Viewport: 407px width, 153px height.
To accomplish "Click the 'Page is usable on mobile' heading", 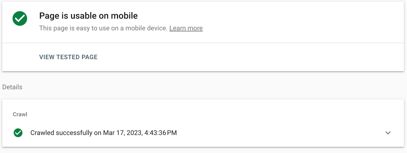I will (88, 15).
